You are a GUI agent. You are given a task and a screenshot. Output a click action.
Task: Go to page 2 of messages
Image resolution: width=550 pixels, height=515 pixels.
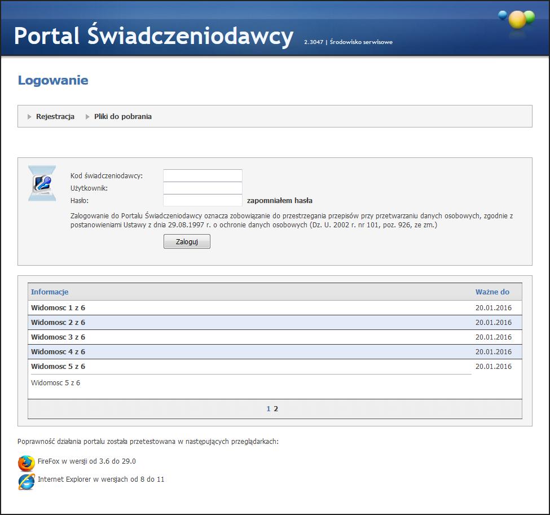coord(276,409)
